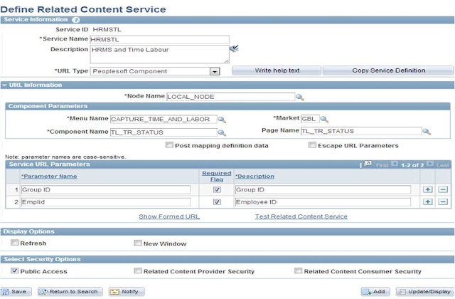Open Menu Name lookup magnifier
This screenshot has width=455, height=299.
coord(222,120)
